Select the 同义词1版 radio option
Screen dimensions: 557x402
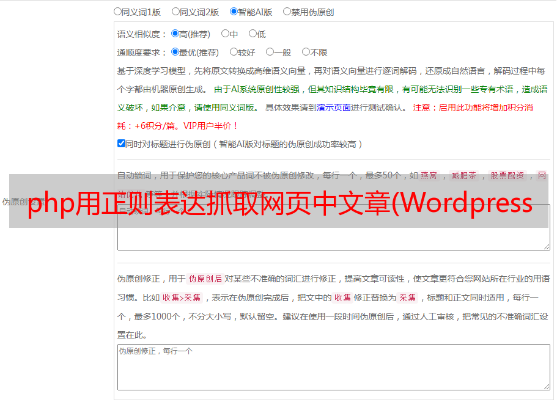point(117,12)
